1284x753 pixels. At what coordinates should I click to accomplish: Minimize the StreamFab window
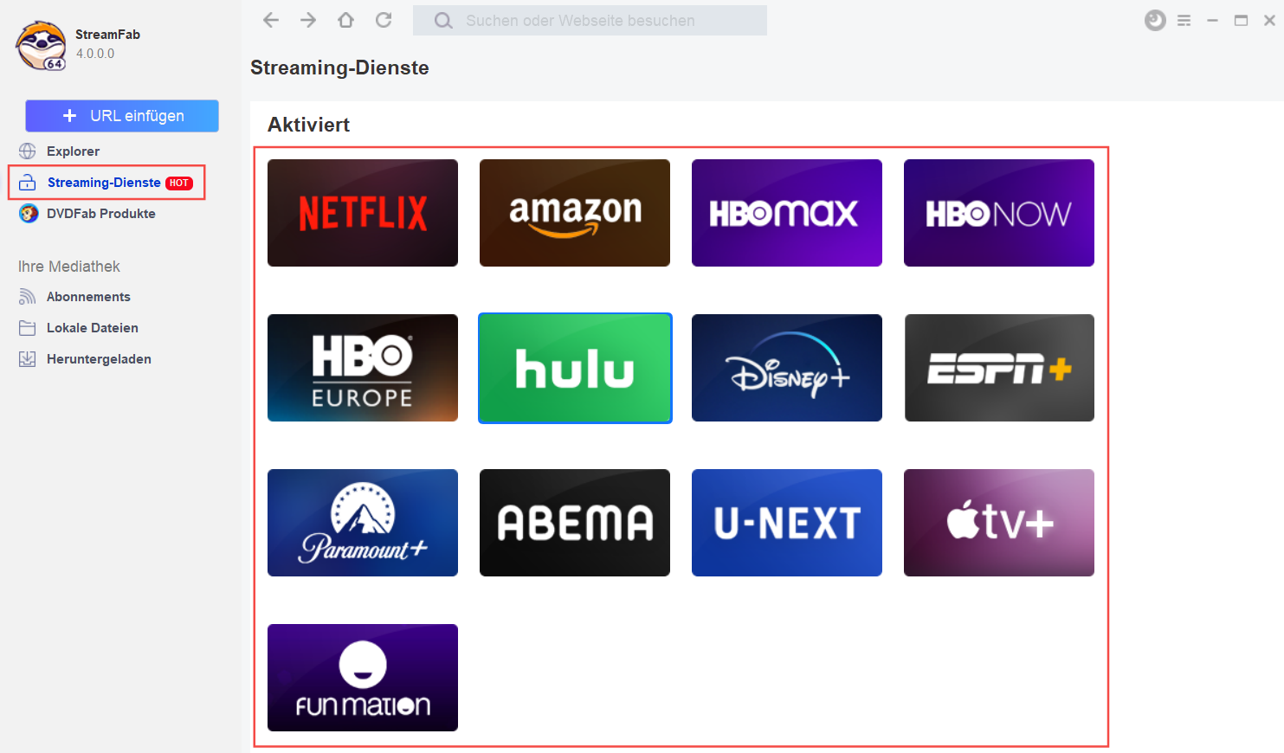(1212, 21)
